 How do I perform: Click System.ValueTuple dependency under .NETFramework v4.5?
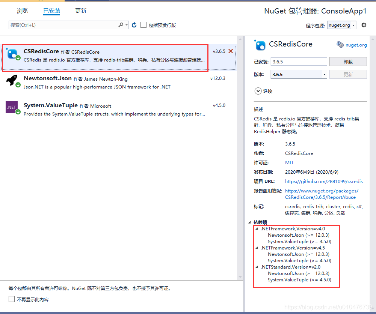tap(299, 261)
